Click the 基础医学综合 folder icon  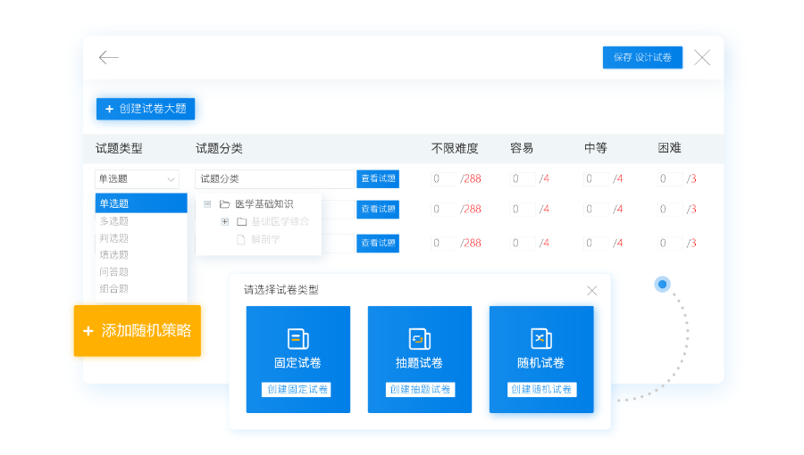pos(241,221)
